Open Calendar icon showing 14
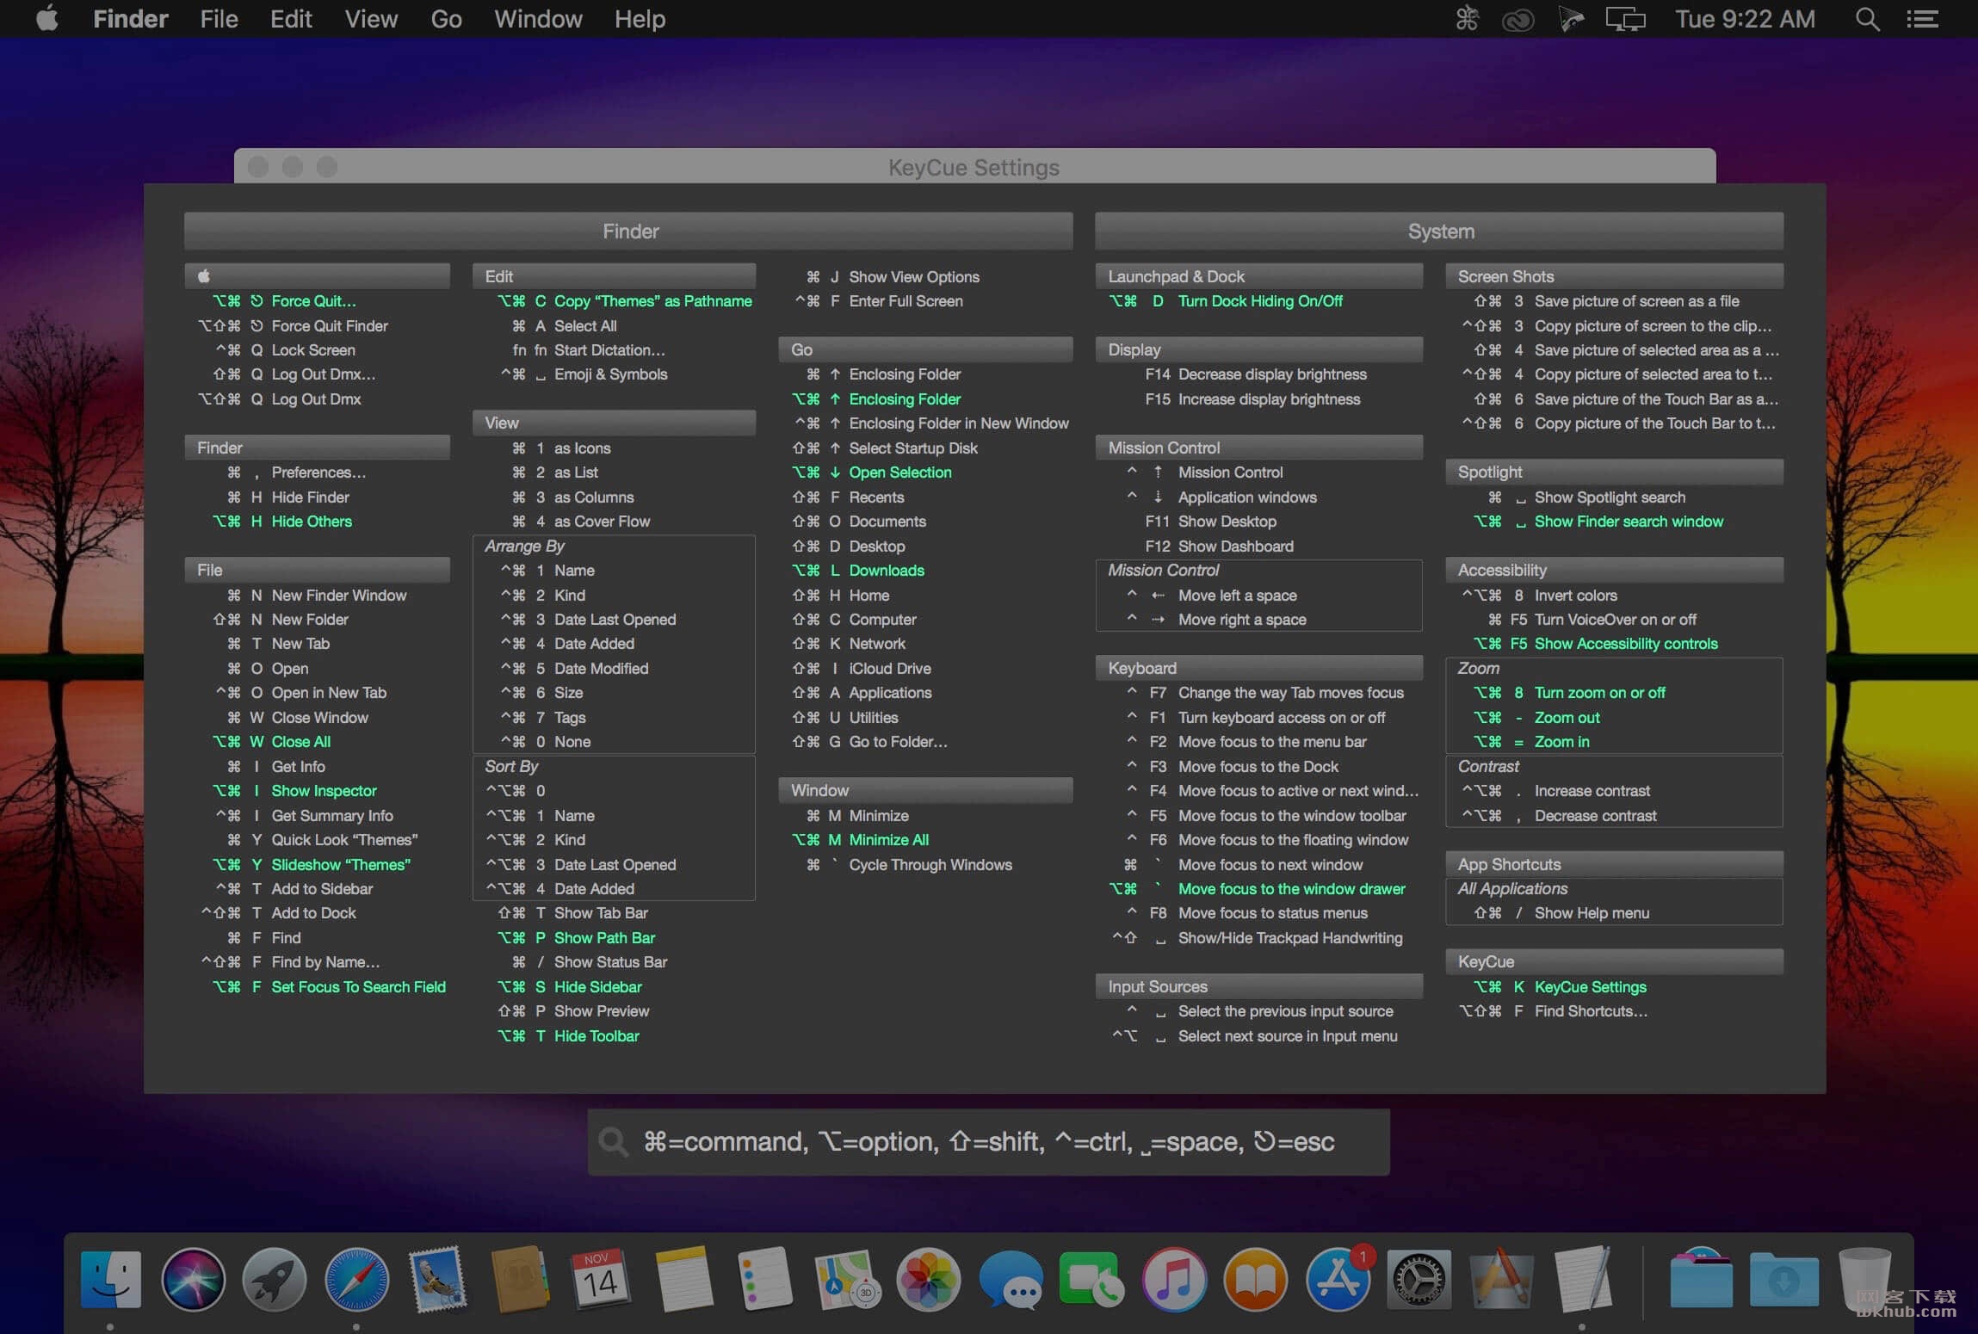 (x=600, y=1280)
